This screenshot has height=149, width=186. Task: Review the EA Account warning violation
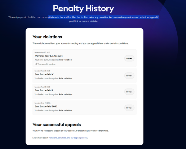coord(129,58)
